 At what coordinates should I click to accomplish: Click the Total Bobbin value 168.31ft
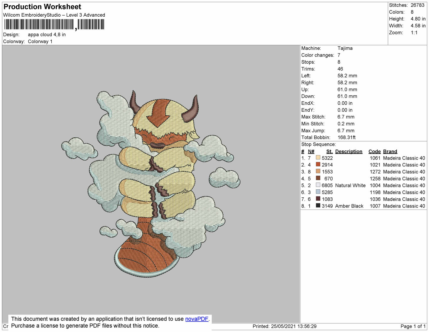coord(346,137)
